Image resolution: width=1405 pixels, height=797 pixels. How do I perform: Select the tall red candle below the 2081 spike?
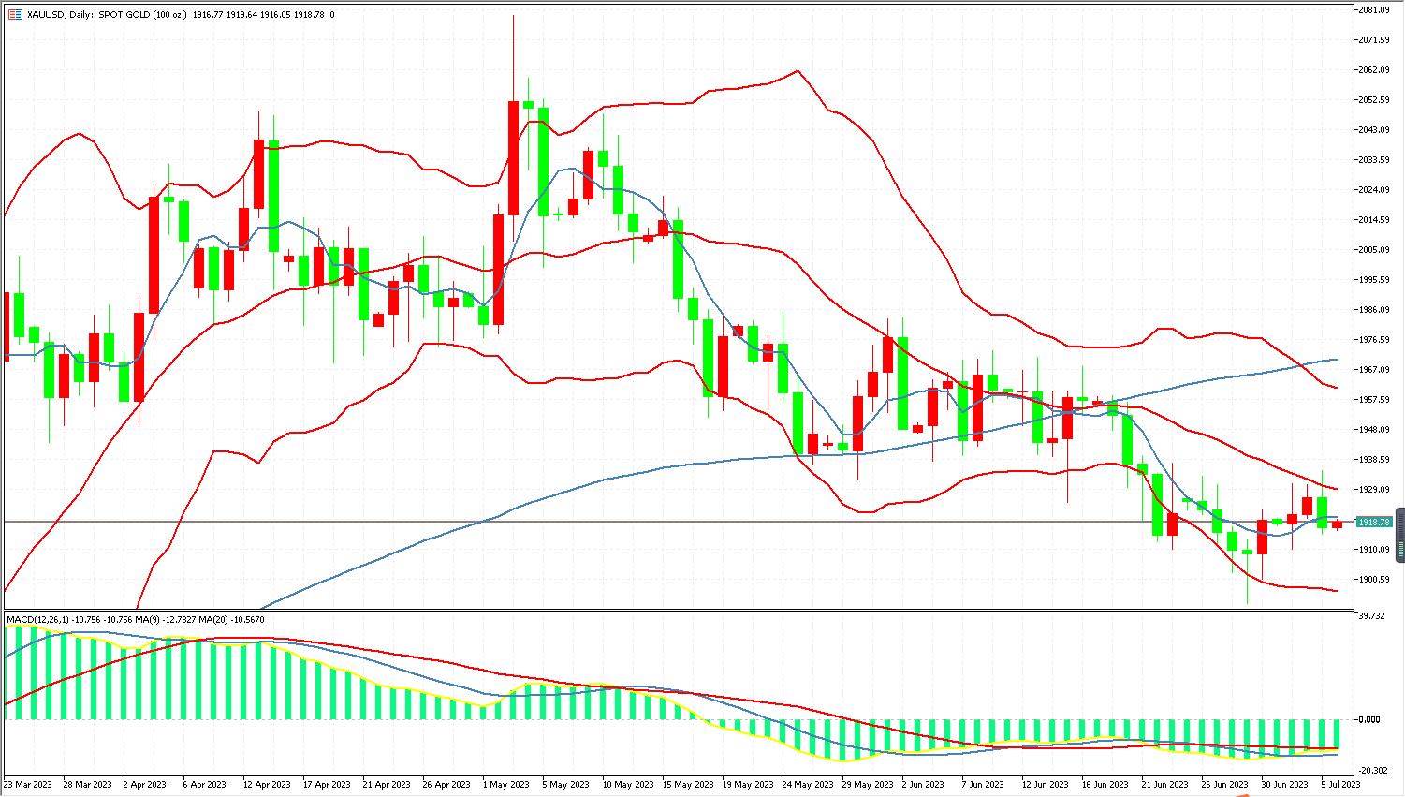click(513, 157)
